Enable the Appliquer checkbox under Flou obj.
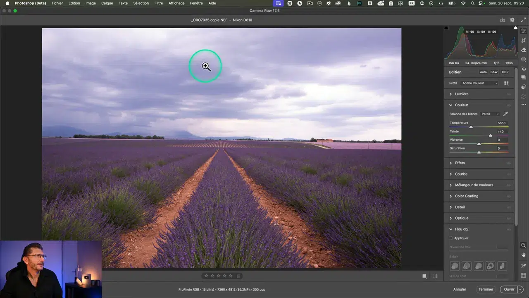Viewport: 529px width, 298px height. (451, 238)
